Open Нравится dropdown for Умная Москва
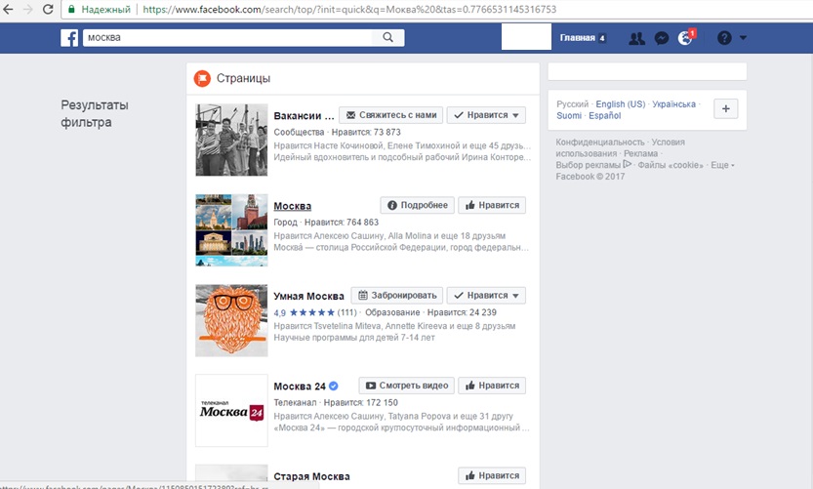This screenshot has width=813, height=489. [486, 296]
